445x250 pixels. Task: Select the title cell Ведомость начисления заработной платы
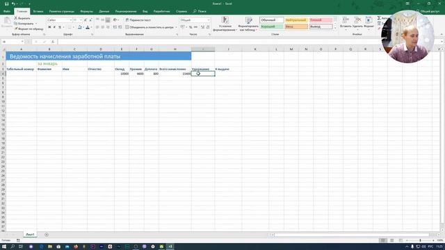pyautogui.click(x=99, y=56)
